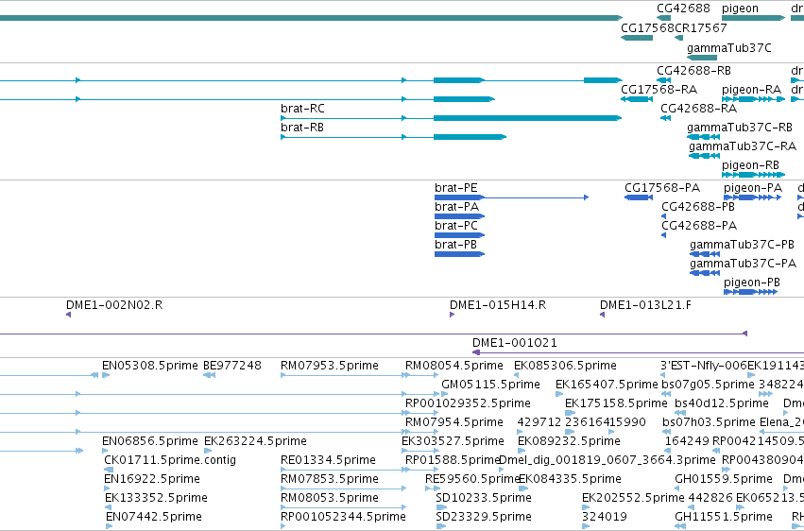804x531 pixels.
Task: Select the pigeon-RA transcript
Action: [x=753, y=99]
